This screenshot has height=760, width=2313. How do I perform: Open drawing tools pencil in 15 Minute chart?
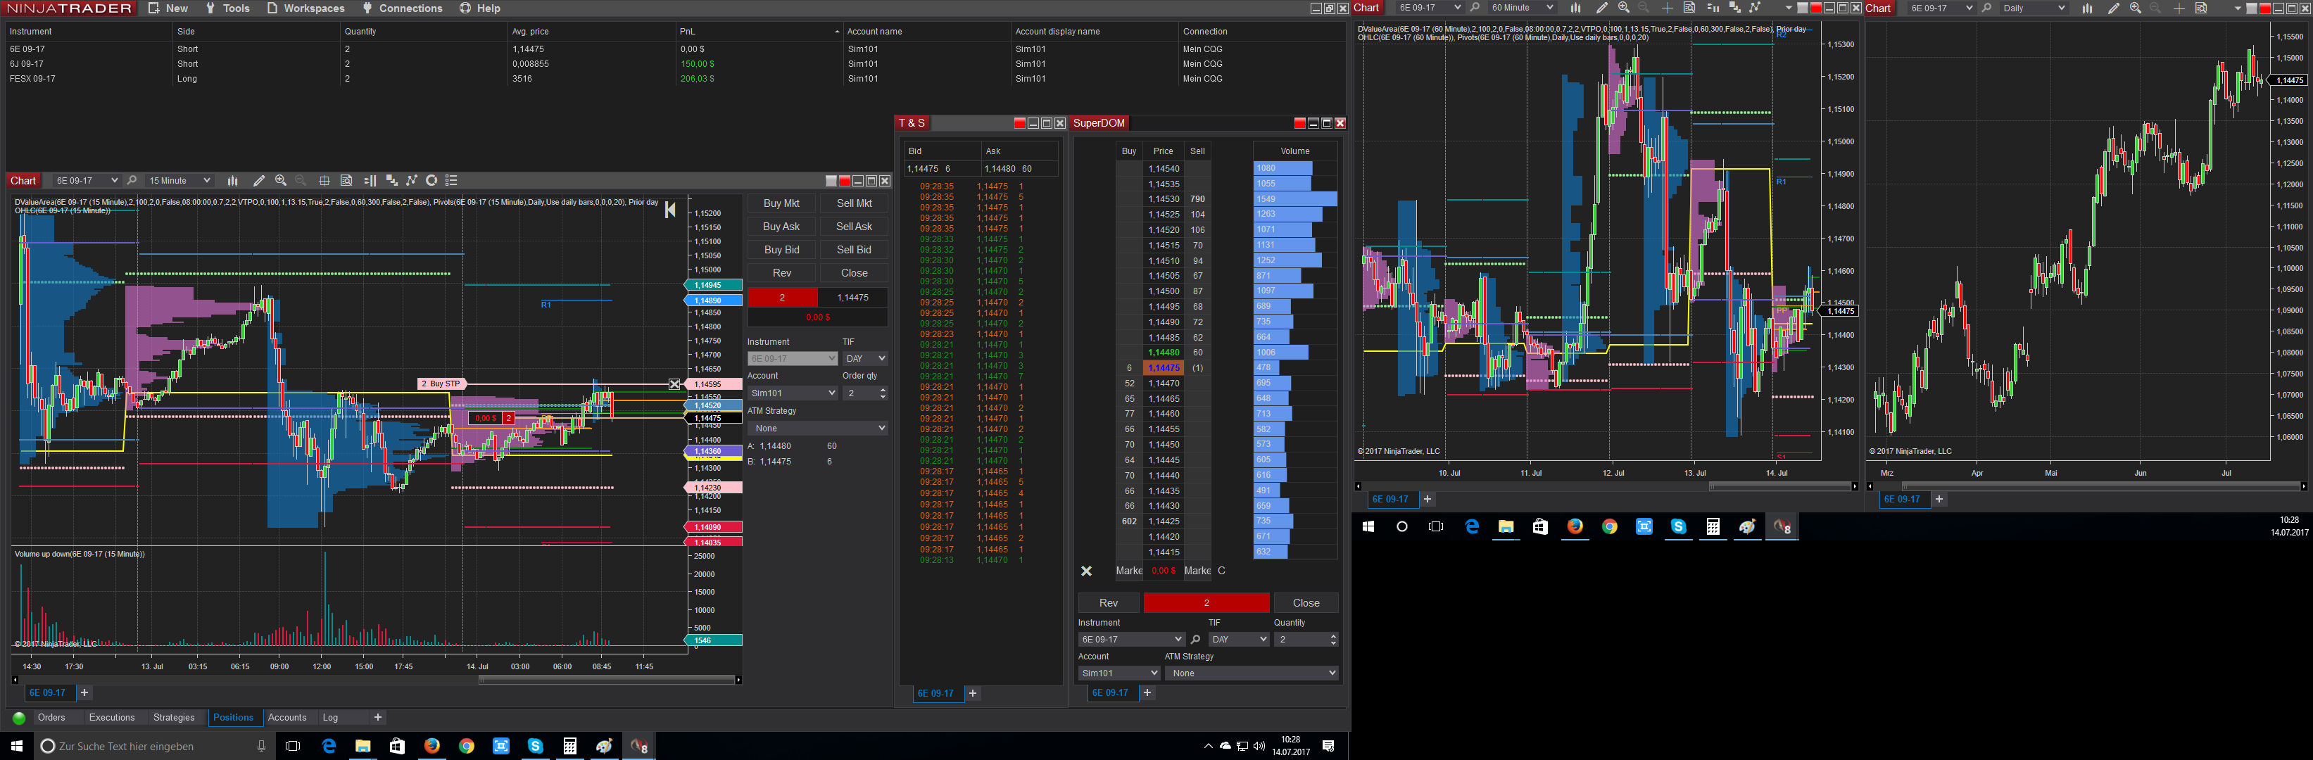tap(258, 180)
